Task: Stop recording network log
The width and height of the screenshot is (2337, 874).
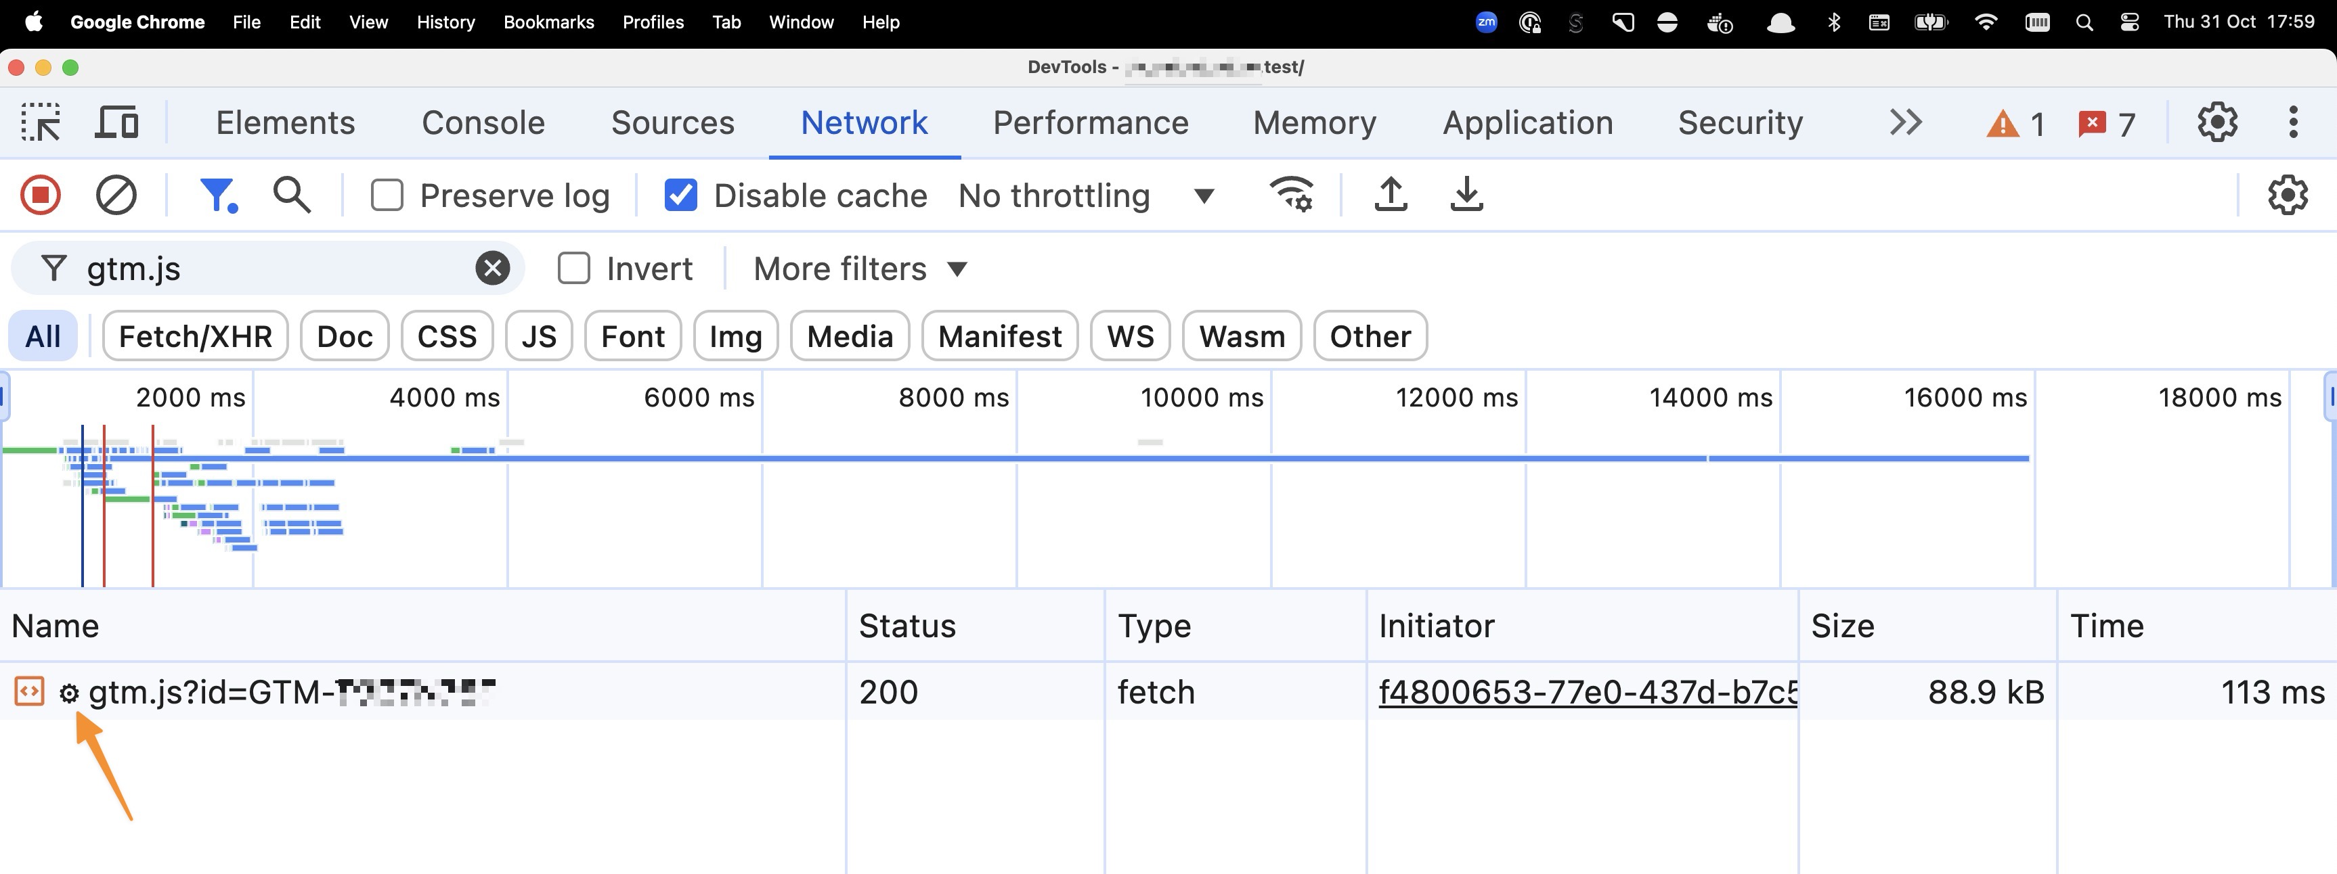Action: [x=41, y=195]
